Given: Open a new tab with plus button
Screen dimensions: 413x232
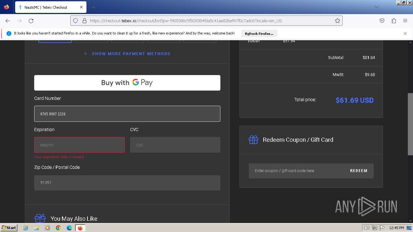Looking at the screenshot, I should pyautogui.click(x=94, y=7).
